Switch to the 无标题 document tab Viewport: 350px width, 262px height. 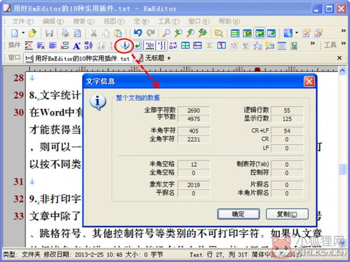(x=153, y=58)
